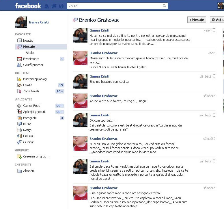Open Evenimente counter badge showing 1
The width and height of the screenshot is (224, 209).
[62, 59]
